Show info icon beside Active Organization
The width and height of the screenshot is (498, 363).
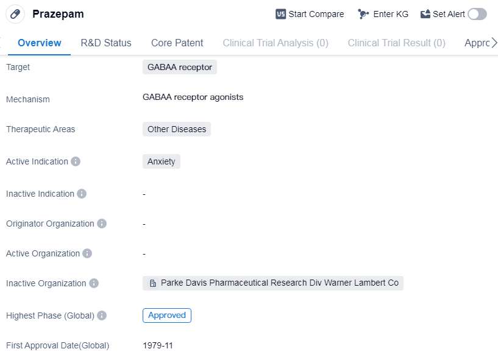coord(87,253)
